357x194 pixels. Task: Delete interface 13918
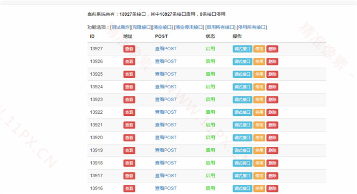272,163
